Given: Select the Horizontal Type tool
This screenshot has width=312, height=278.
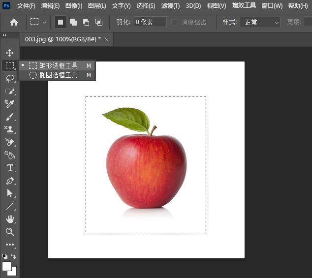Looking at the screenshot, I should tap(9, 168).
